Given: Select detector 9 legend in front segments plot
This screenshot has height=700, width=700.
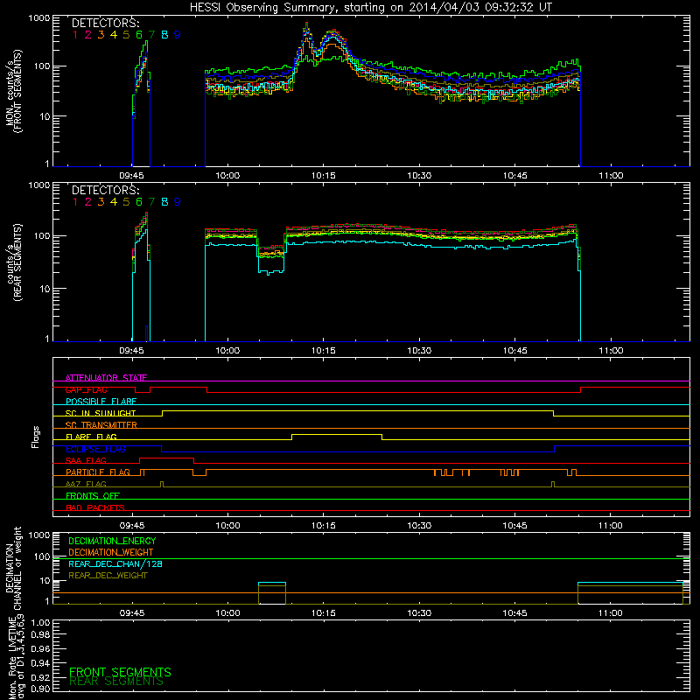Looking at the screenshot, I should pos(178,35).
